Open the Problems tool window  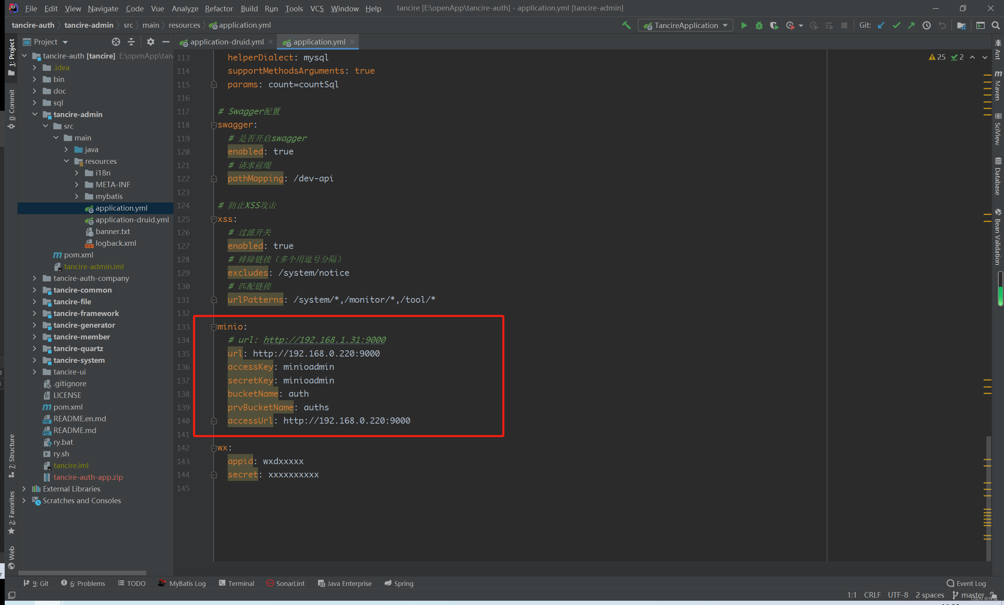click(83, 583)
